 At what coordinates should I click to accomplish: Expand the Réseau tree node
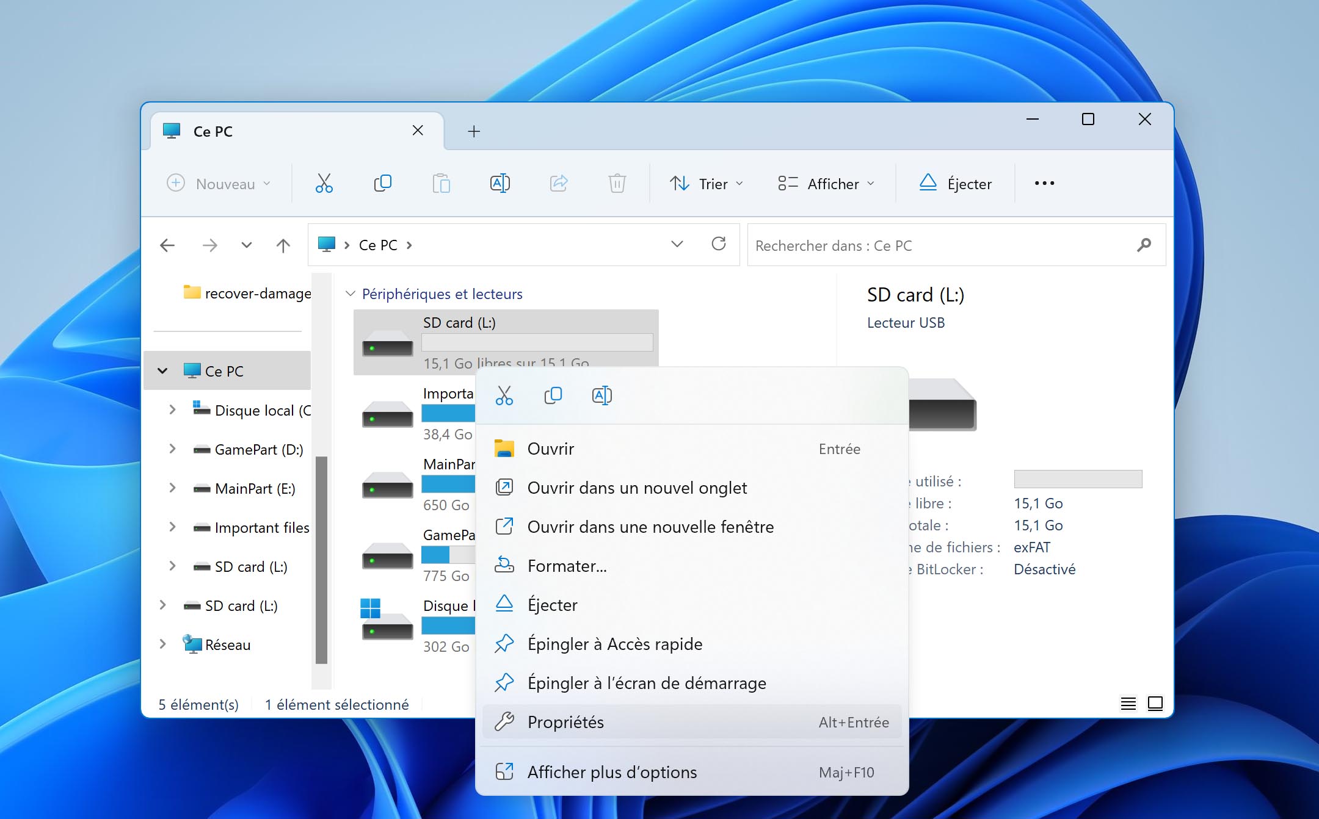pyautogui.click(x=162, y=644)
